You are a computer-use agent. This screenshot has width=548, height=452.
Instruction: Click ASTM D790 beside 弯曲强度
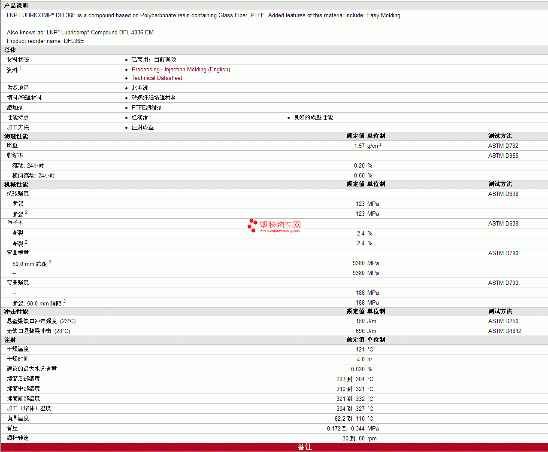[x=503, y=283]
